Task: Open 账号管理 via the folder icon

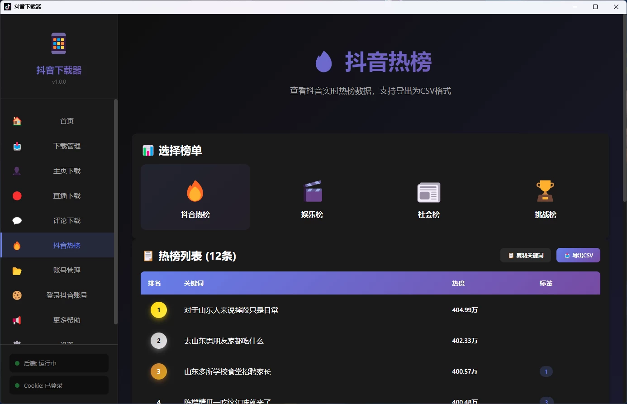Action: 17,270
